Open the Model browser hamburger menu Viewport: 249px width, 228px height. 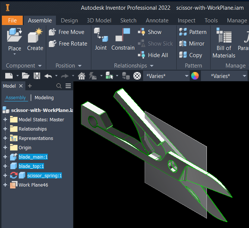tap(68, 86)
